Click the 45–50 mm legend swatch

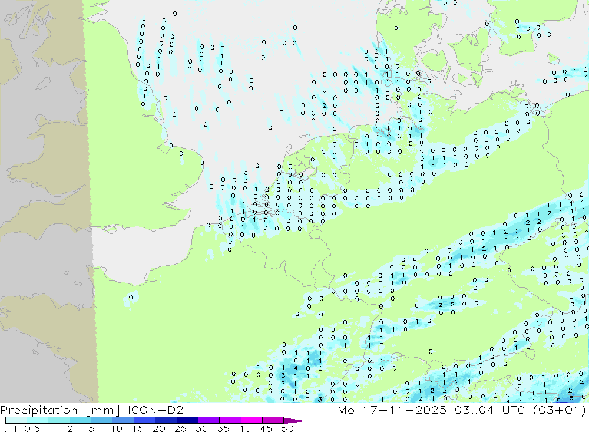click(x=273, y=420)
